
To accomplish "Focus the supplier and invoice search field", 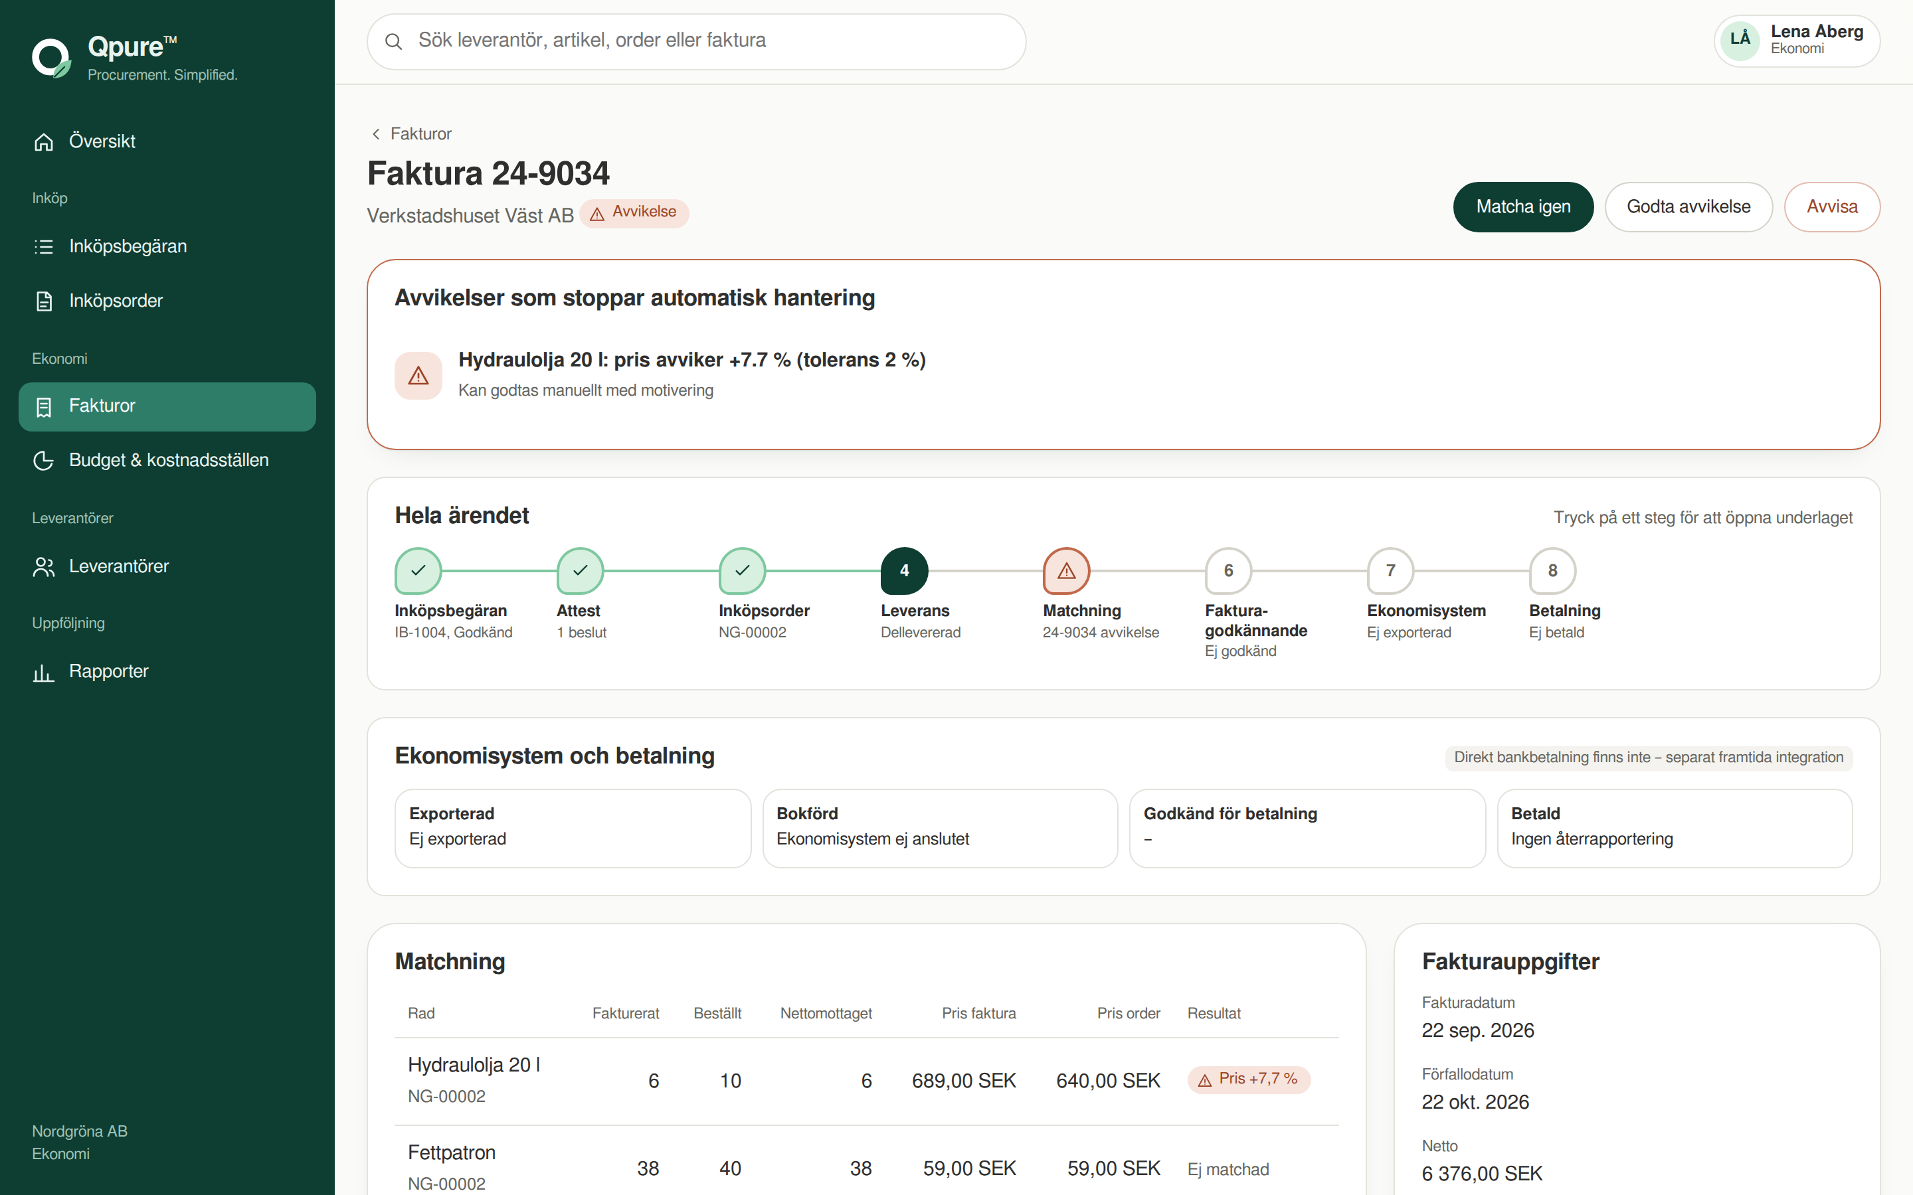I will [696, 41].
